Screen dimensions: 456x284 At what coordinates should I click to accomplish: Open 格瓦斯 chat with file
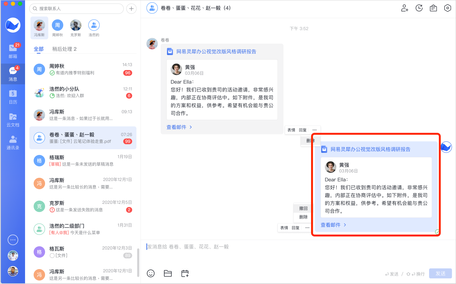pyautogui.click(x=83, y=252)
